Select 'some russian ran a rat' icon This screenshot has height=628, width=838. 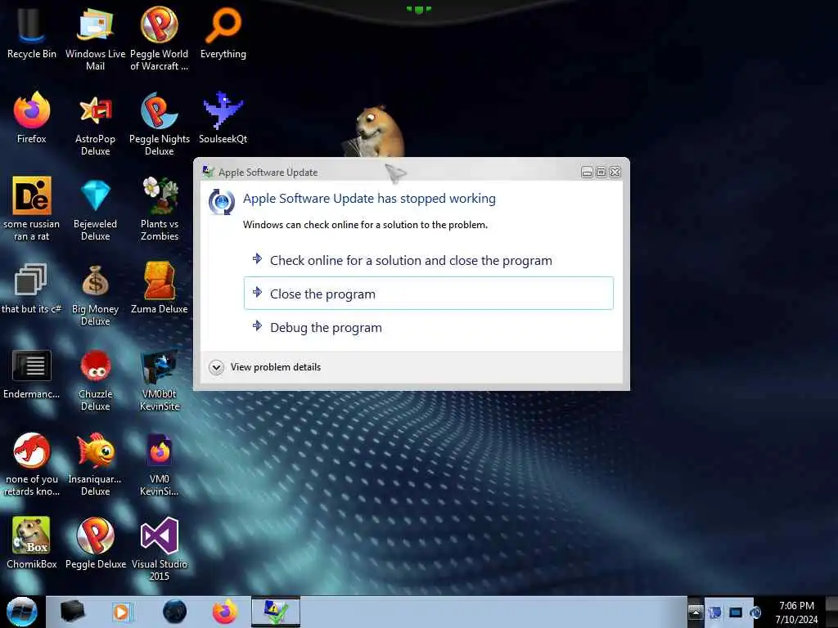[32, 209]
